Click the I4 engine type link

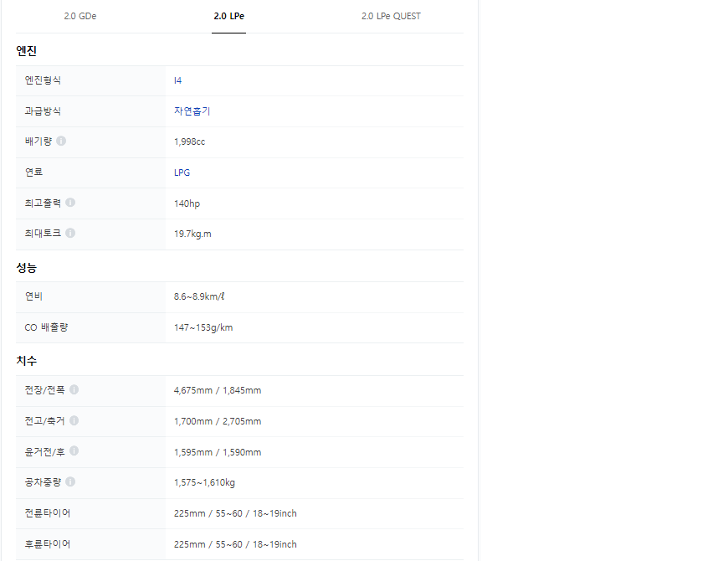tap(177, 80)
